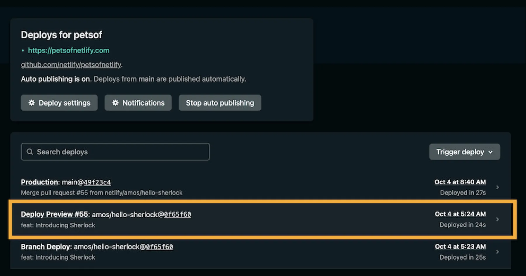Open commit 49f23c4 on the Production deploy
Image resolution: width=526 pixels, height=276 pixels.
pos(97,182)
